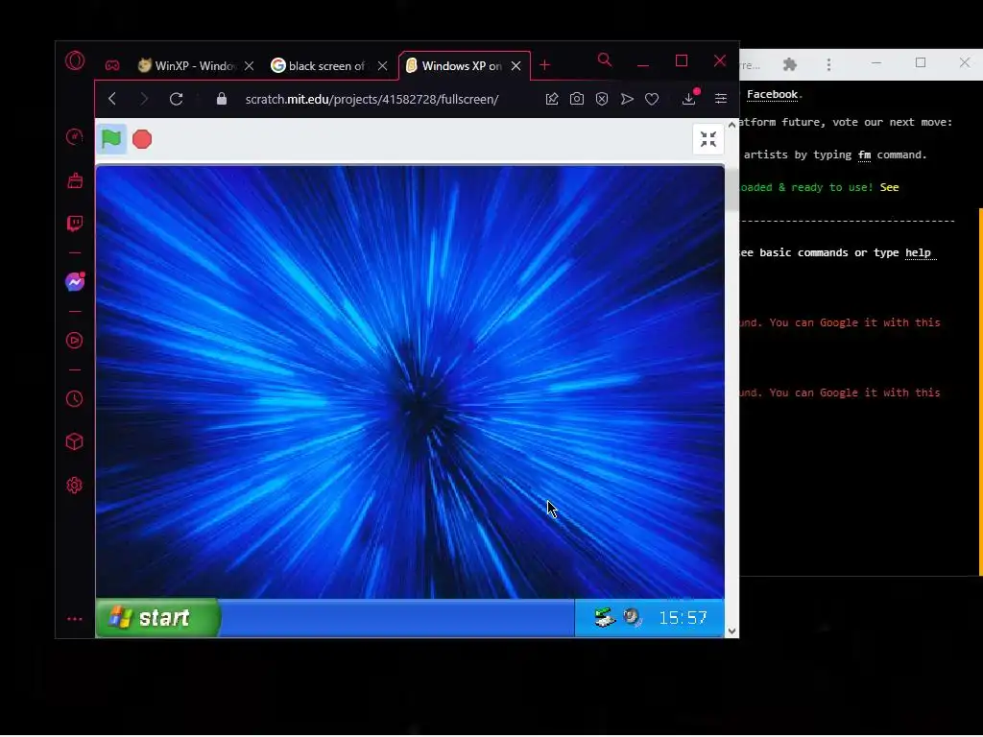Click the green flag to run project
The width and height of the screenshot is (983, 737).
[111, 139]
